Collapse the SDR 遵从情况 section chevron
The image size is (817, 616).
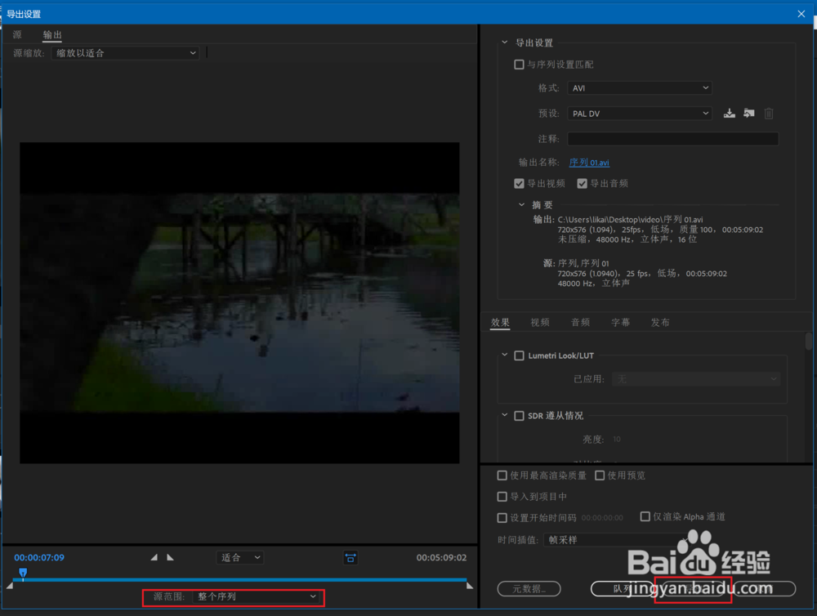point(504,415)
